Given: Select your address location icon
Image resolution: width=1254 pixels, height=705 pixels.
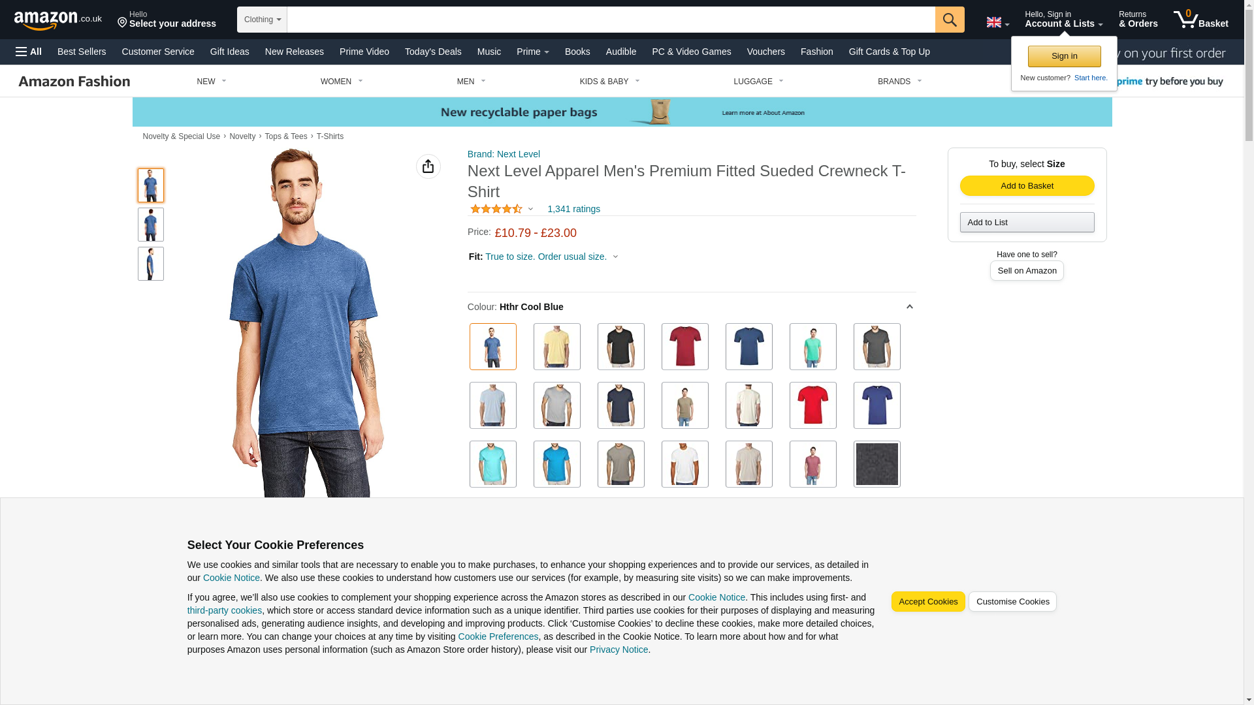Looking at the screenshot, I should (x=122, y=23).
